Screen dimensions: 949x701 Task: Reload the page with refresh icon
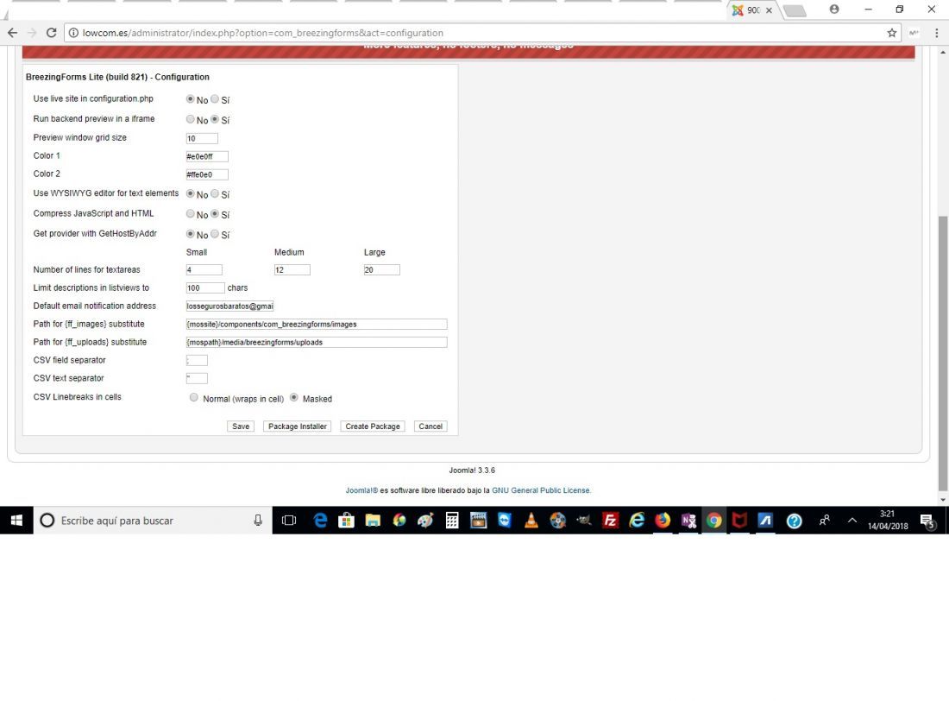[x=52, y=33]
